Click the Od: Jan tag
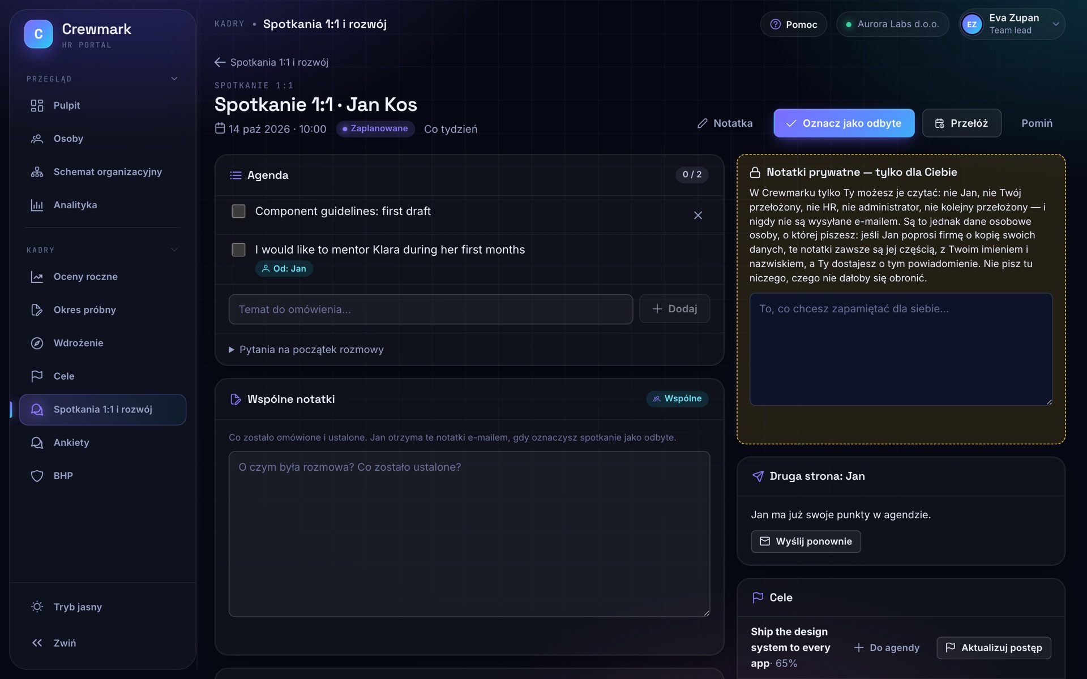Screen dimensions: 1087x679 [284, 269]
